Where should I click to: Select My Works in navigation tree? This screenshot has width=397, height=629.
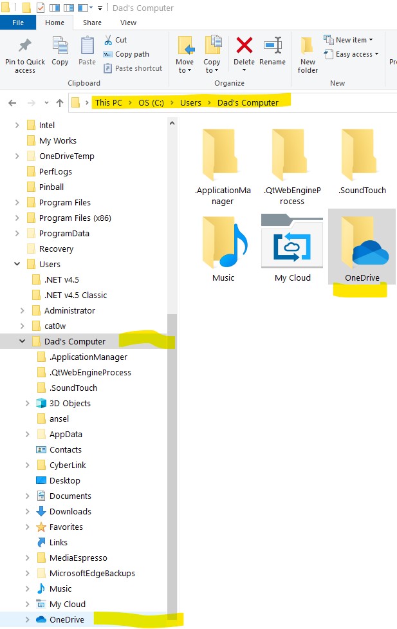point(58,141)
